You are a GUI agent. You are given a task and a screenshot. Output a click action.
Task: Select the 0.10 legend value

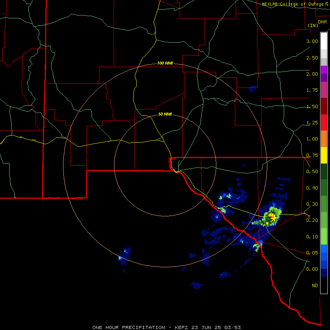(312, 237)
